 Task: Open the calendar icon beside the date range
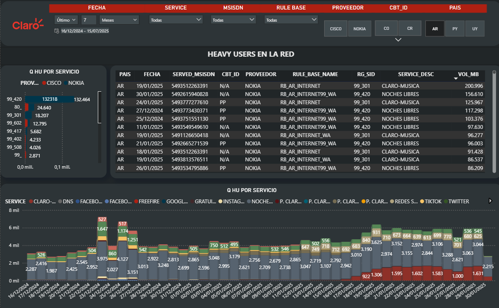pyautogui.click(x=57, y=31)
